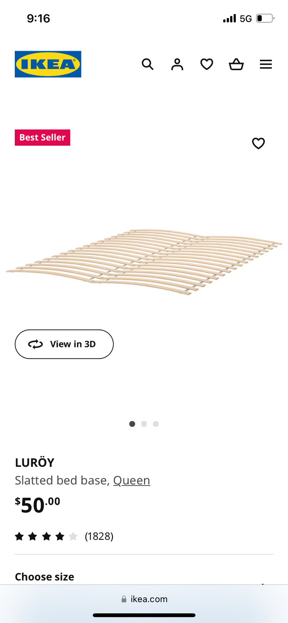
Task: Select the third image carousel dot
Action: [156, 424]
